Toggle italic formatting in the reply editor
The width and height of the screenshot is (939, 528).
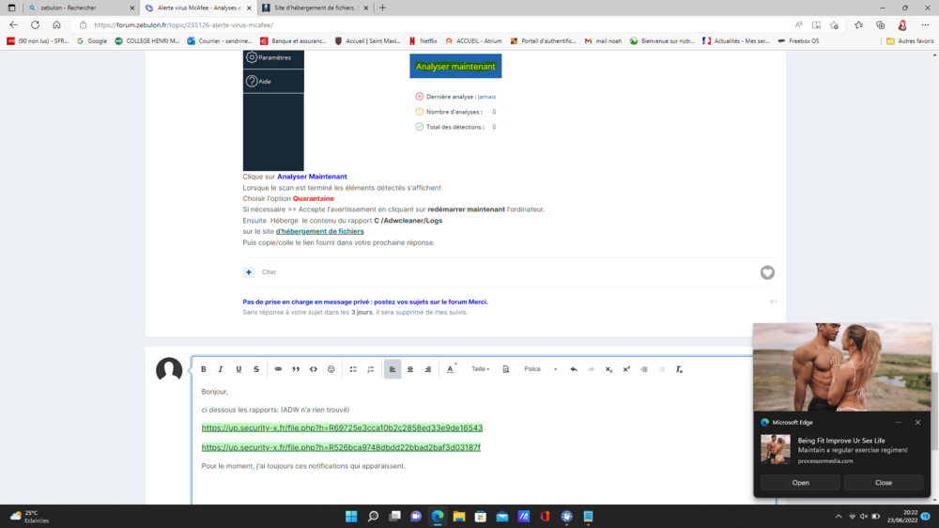[221, 369]
